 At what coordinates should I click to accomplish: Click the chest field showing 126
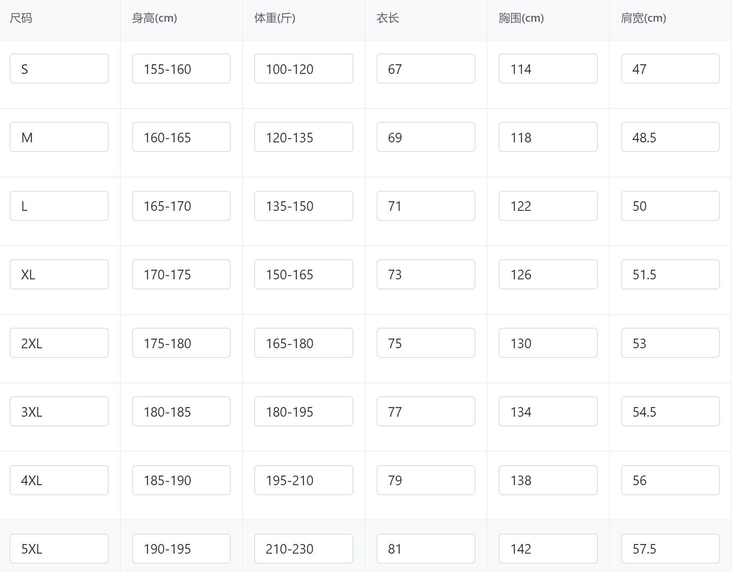[548, 274]
